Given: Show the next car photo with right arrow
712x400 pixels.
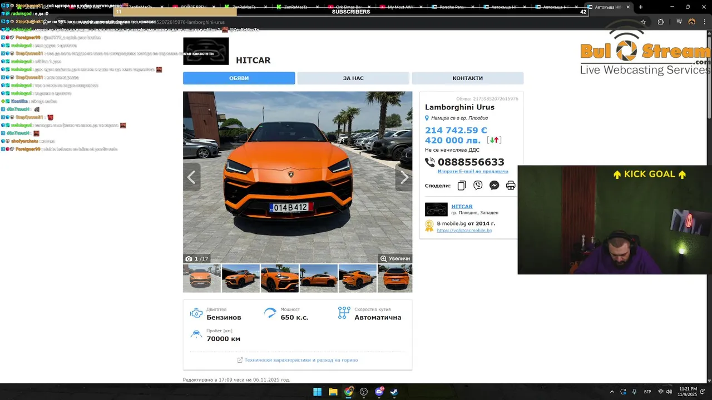Looking at the screenshot, I should [404, 177].
